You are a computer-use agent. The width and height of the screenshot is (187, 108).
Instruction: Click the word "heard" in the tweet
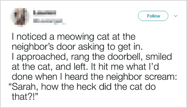(76, 77)
